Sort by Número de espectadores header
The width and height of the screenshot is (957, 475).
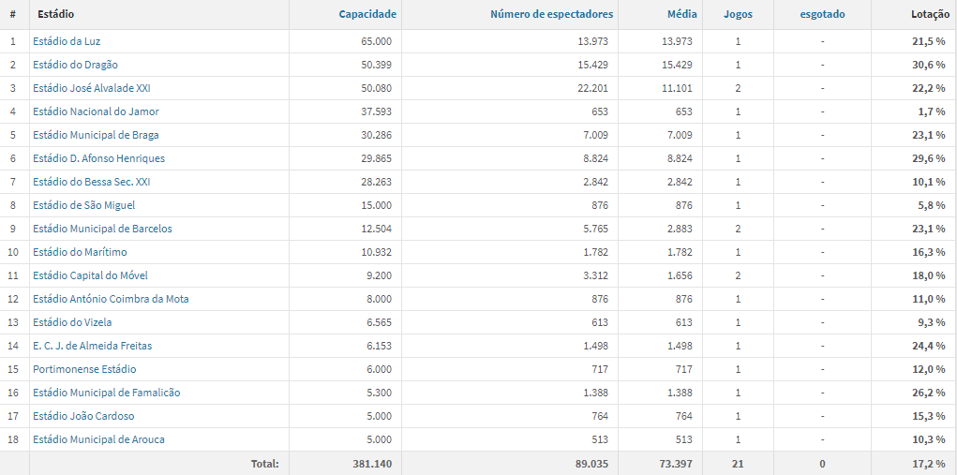point(552,14)
